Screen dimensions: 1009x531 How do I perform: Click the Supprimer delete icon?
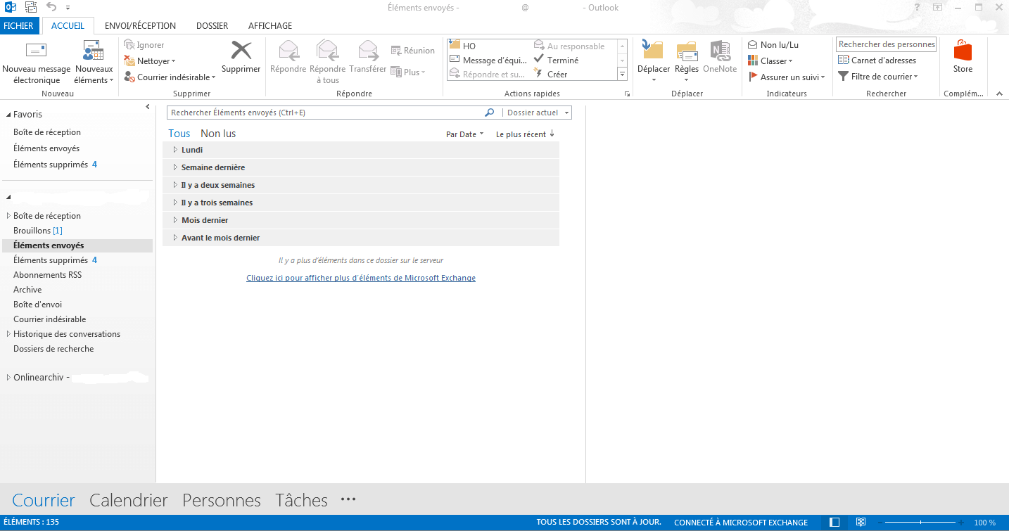[241, 51]
